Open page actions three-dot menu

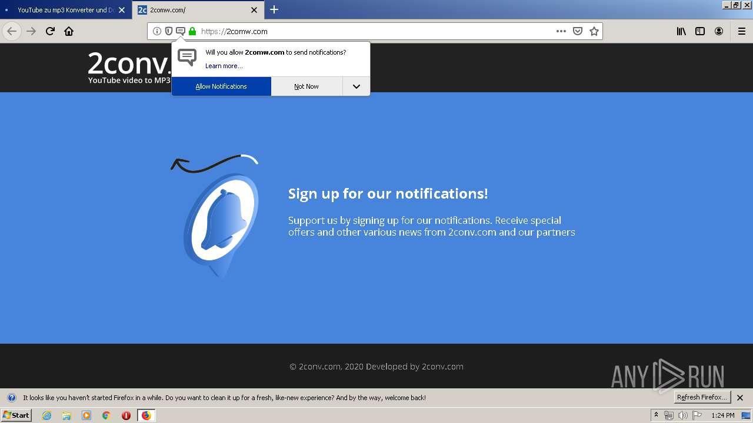[x=561, y=31]
